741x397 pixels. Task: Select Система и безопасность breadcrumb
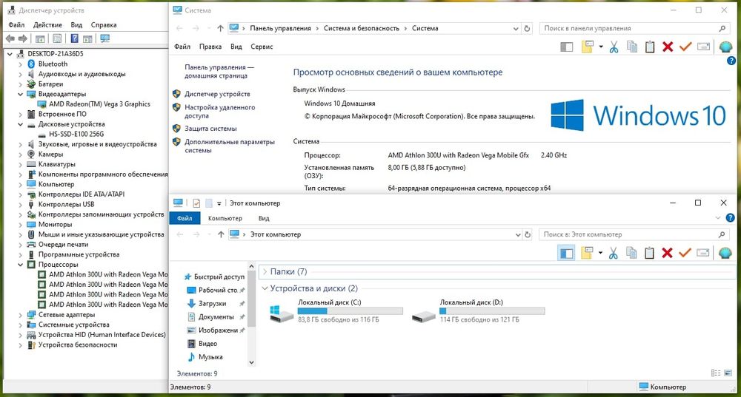[x=361, y=28]
